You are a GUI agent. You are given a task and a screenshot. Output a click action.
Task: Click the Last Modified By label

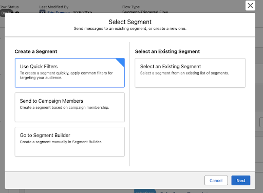54,7
